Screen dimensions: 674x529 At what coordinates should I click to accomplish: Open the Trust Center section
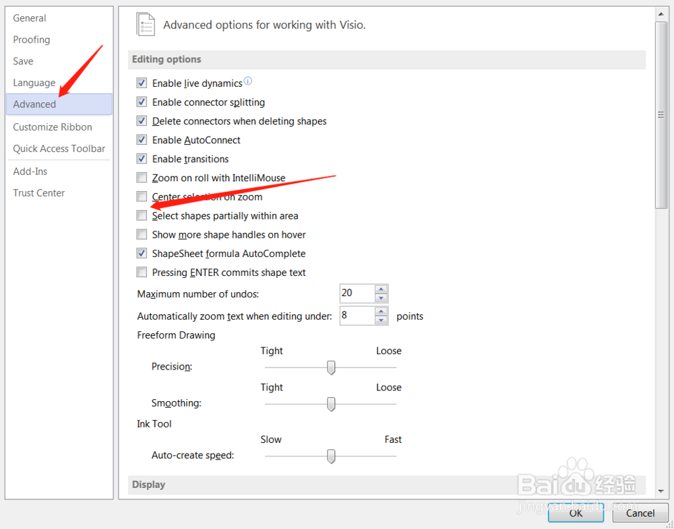(38, 192)
